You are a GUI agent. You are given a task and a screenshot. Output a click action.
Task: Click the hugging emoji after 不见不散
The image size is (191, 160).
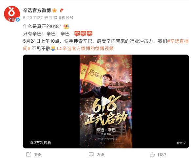[x=53, y=48]
